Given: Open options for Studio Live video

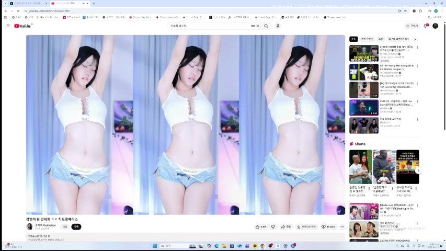Looking at the screenshot, I should click(418, 206).
